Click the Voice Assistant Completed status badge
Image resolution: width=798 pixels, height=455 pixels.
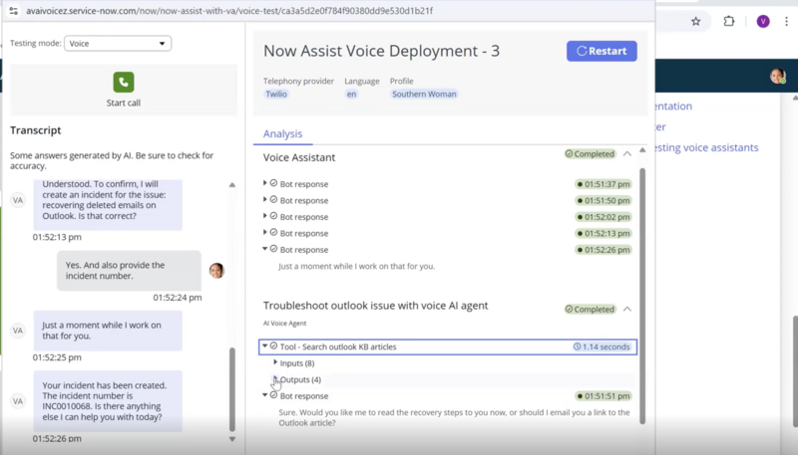(x=590, y=154)
